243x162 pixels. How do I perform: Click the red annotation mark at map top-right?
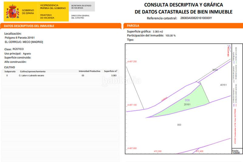(226, 51)
